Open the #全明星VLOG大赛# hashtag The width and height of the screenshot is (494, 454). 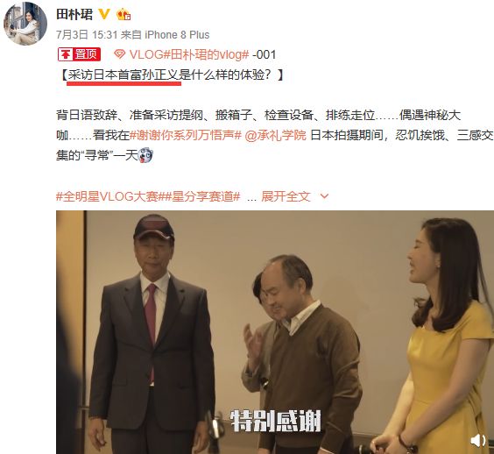coord(110,196)
